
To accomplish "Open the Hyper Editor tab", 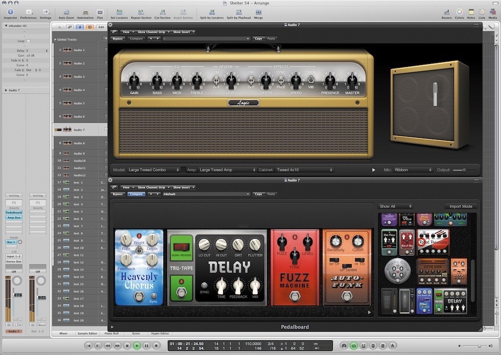I will tap(160, 333).
